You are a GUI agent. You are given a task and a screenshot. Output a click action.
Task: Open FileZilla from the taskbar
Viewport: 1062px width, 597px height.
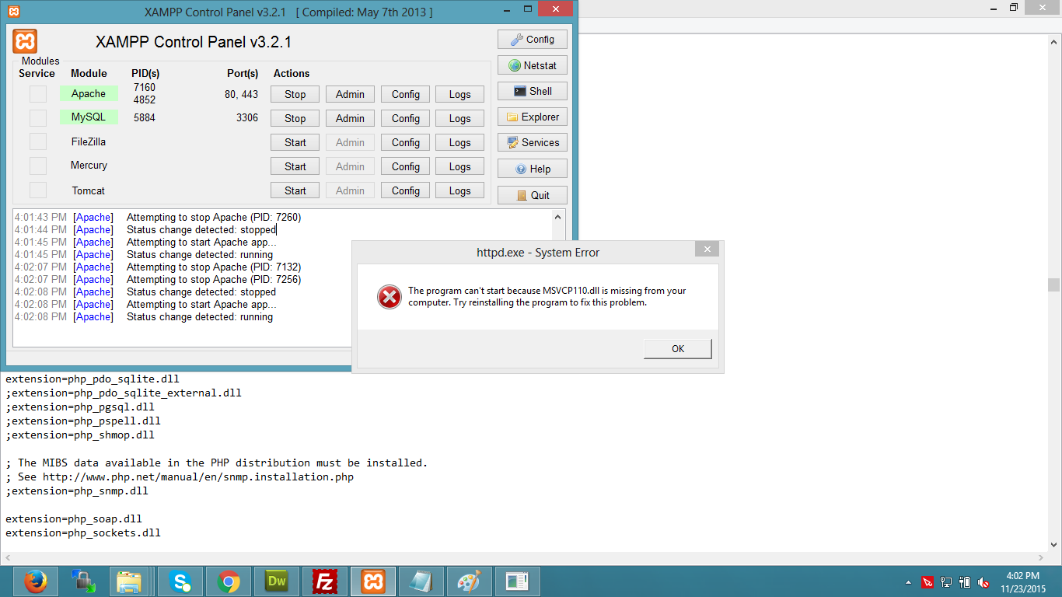coord(325,581)
